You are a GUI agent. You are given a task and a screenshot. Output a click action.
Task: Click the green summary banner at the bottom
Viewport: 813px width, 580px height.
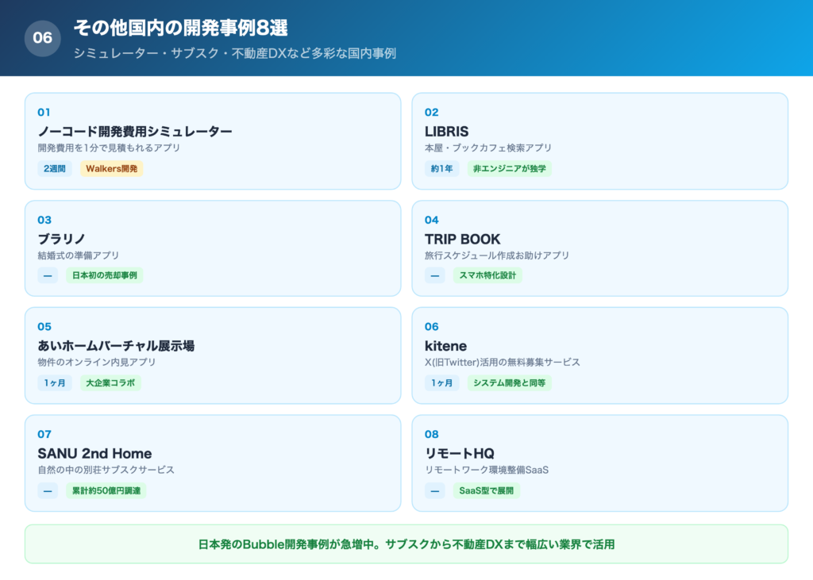coord(406,544)
